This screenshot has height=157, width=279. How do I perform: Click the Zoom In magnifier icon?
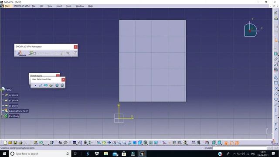coord(119,143)
